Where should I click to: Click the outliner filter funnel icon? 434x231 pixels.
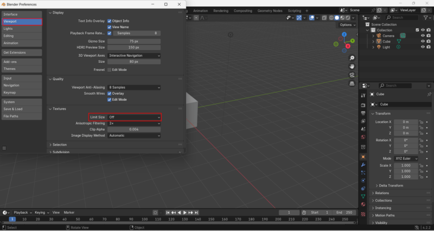pyautogui.click(x=425, y=18)
